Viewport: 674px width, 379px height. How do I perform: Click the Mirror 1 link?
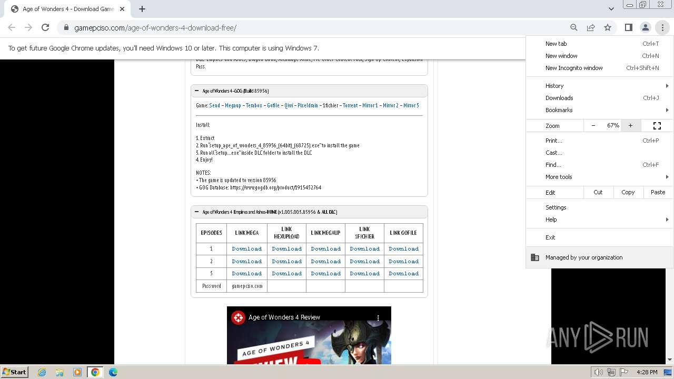(370, 105)
